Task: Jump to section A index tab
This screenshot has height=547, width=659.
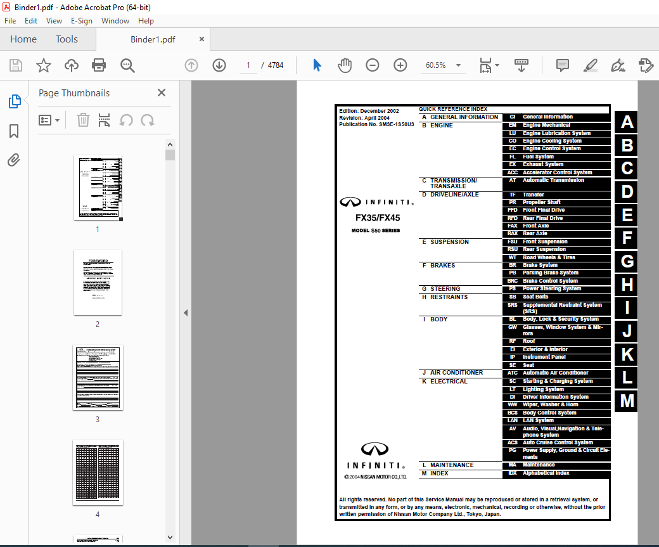Action: coord(626,122)
